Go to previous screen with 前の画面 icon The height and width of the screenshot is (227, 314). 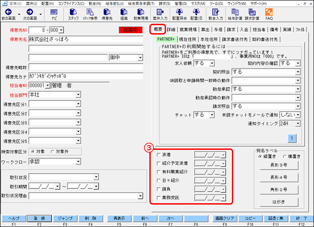coord(9,14)
